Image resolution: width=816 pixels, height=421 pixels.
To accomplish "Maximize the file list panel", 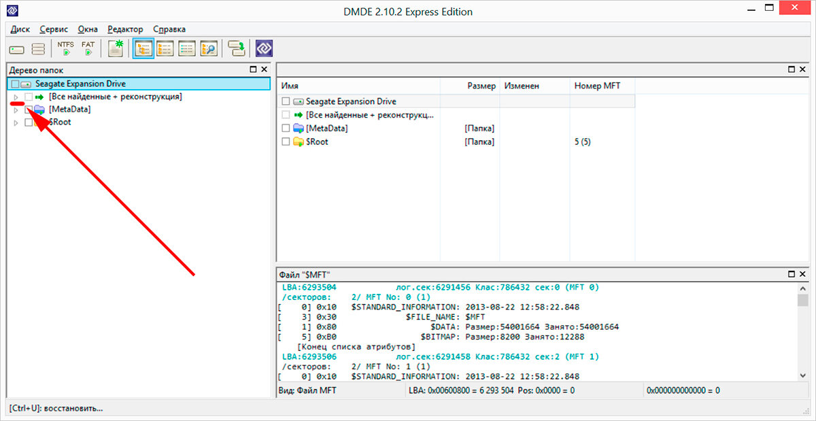I will coord(792,69).
